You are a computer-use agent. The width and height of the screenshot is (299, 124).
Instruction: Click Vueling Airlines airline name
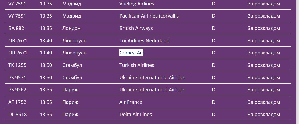[136, 4]
